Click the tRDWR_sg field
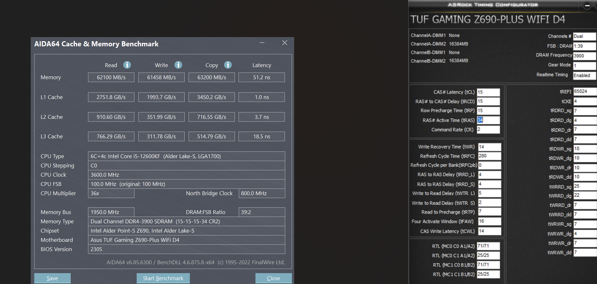Screen dimensions: 597x284 point(585,149)
